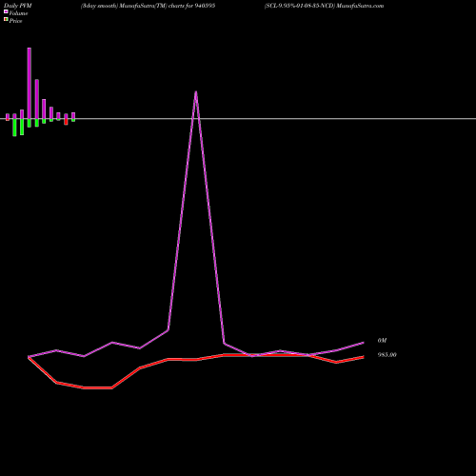The width and height of the screenshot is (476, 476).
Task: Click the Volume legend color swatch
Action: click(6, 11)
